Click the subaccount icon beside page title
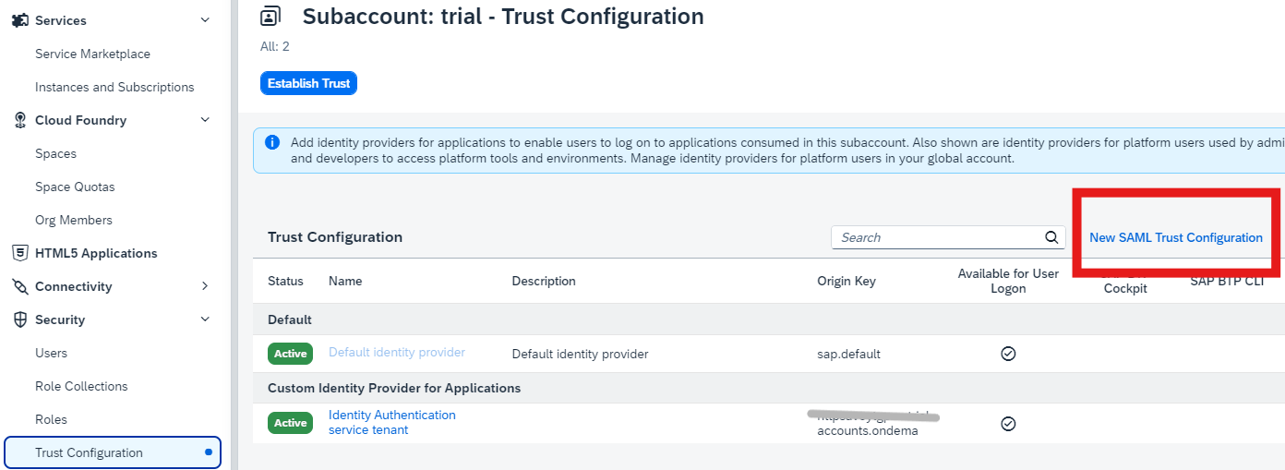This screenshot has height=470, width=1285. (x=270, y=16)
